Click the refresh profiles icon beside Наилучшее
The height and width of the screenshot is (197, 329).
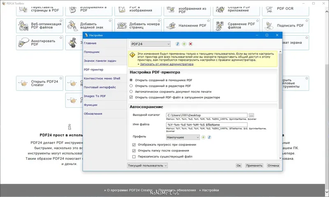(209, 137)
